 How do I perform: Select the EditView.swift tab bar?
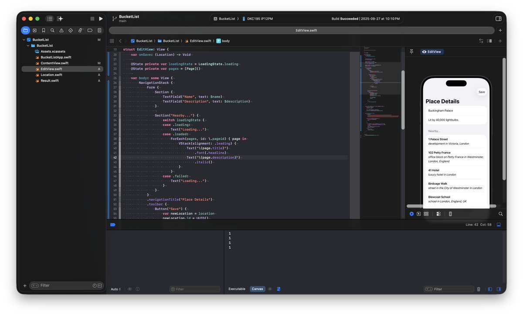coord(302,31)
